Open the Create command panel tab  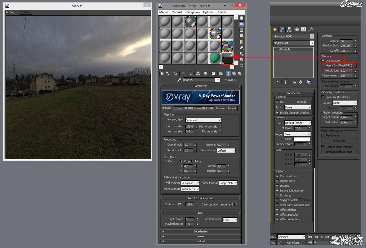(275, 29)
